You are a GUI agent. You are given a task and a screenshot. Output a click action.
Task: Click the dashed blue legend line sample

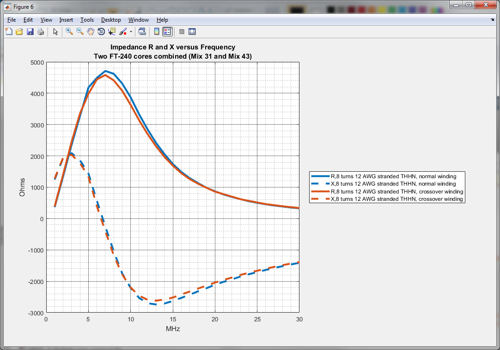(320, 184)
